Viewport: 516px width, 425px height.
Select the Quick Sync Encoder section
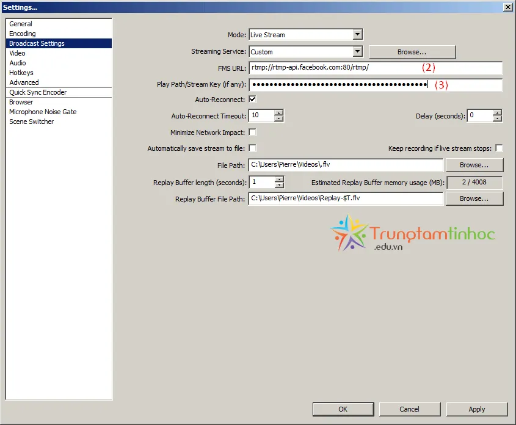(x=38, y=92)
